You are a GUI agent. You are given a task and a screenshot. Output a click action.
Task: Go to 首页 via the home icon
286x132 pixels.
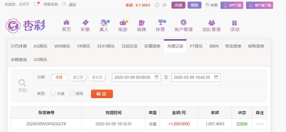66,23
